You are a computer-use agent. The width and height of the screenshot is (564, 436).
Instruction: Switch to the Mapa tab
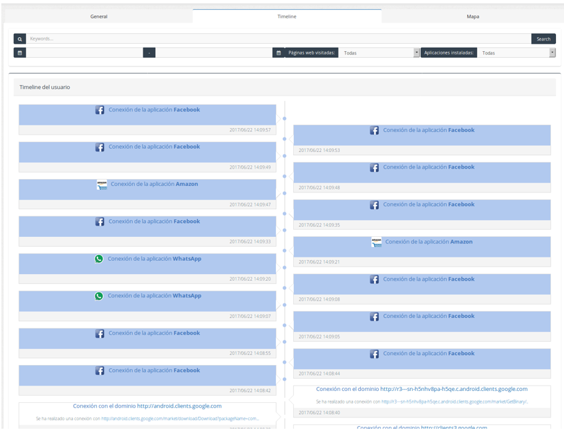point(472,17)
